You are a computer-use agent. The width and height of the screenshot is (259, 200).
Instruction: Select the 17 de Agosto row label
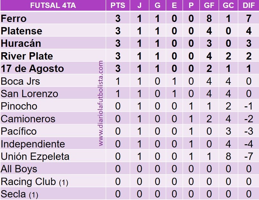[32, 68]
